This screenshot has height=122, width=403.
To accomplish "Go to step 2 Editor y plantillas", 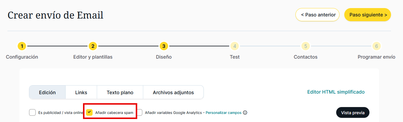I will coord(93,46).
